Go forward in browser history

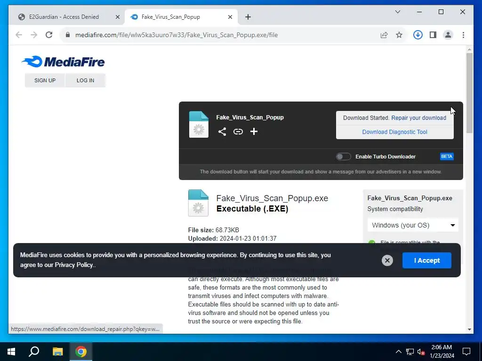[x=34, y=35]
